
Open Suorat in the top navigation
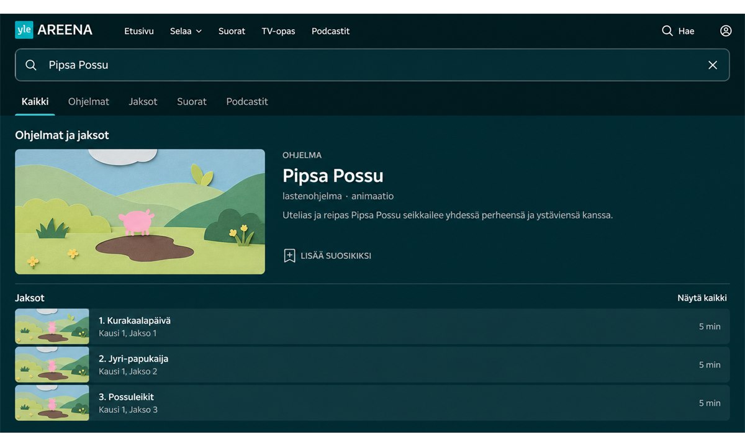(232, 31)
